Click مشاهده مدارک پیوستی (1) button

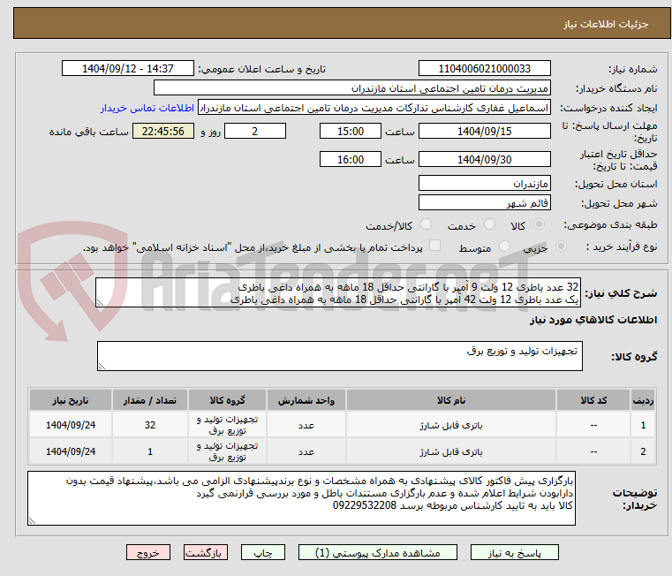378,552
